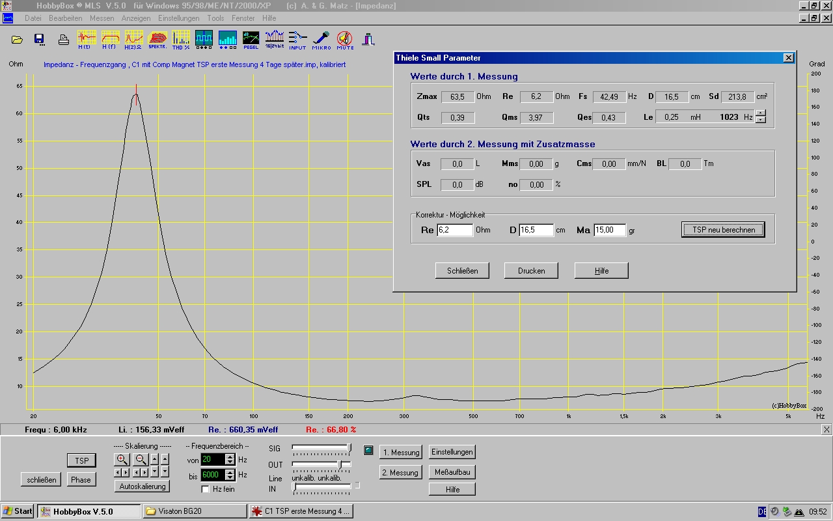Click the H(t) impulse response icon
Image resolution: width=833 pixels, height=521 pixels.
tap(87, 39)
